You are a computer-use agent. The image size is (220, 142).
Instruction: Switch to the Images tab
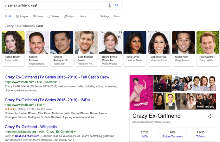coord(22,16)
